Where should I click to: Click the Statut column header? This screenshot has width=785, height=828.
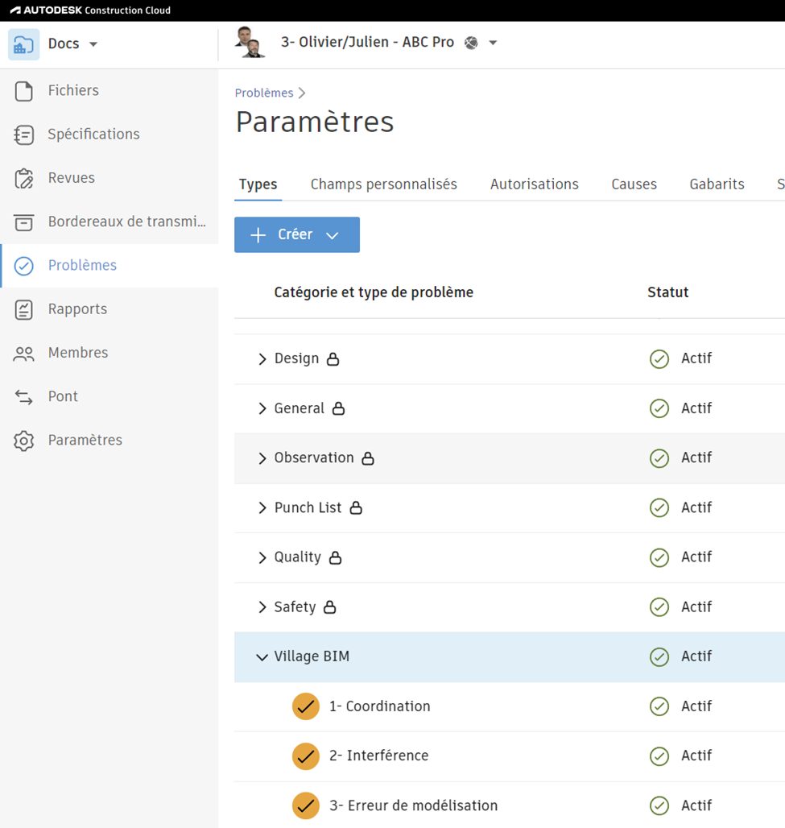tap(667, 292)
